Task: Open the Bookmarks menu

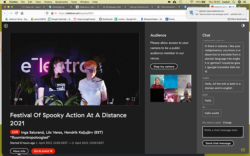Action: pos(62,2)
